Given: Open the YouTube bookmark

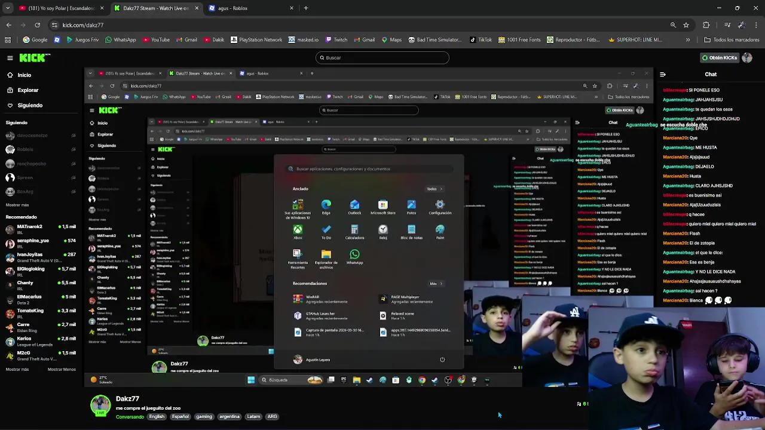Looking at the screenshot, I should [x=156, y=40].
